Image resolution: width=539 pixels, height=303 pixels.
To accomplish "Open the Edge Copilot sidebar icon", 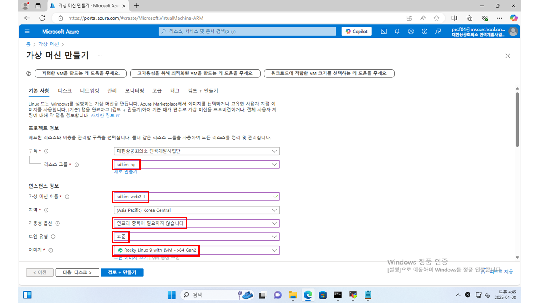I will pos(513,18).
